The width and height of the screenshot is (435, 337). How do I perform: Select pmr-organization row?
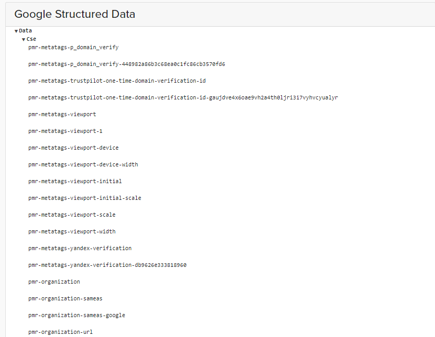coord(54,282)
